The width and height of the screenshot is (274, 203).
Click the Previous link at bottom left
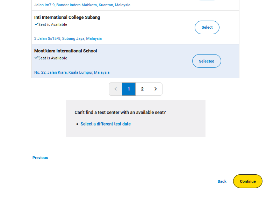coord(40,158)
